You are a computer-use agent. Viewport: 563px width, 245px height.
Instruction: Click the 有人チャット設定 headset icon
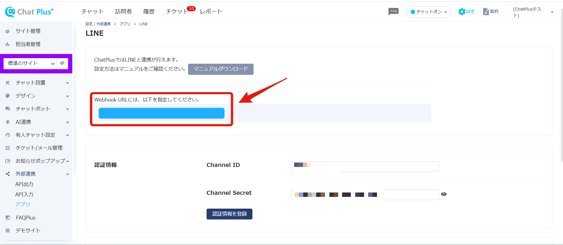tap(8, 135)
